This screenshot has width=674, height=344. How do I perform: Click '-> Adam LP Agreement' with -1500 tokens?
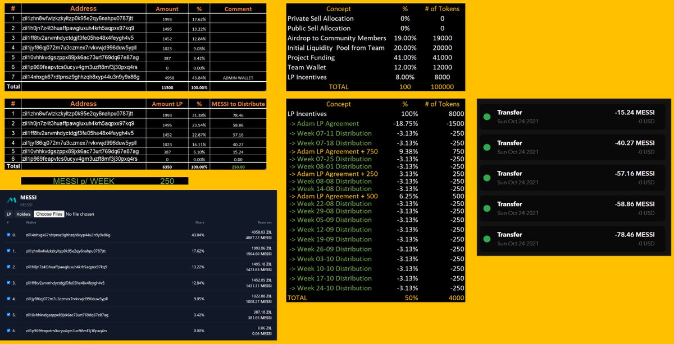point(324,123)
